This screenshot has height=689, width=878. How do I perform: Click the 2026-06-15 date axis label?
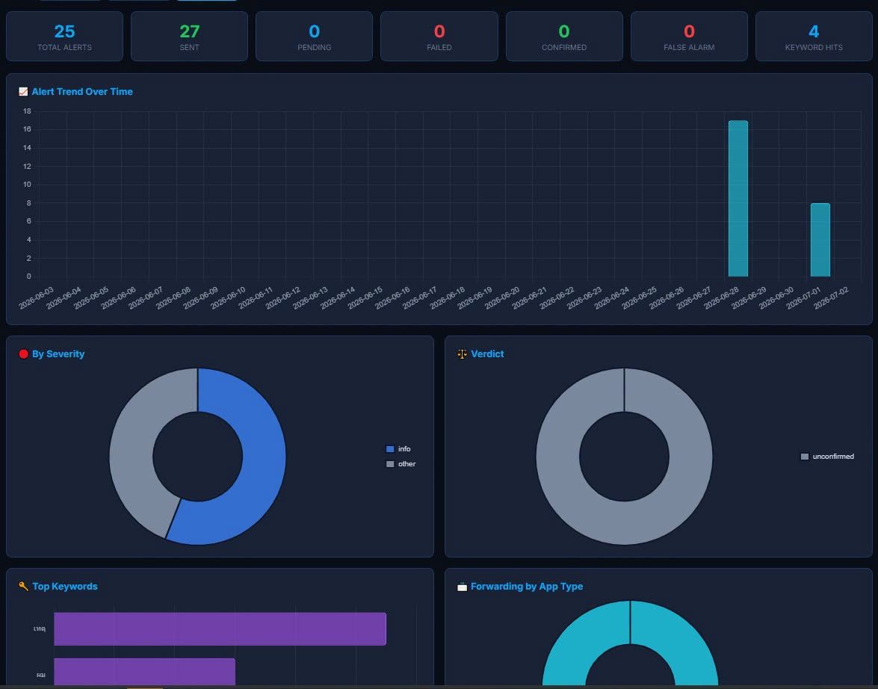coord(365,297)
